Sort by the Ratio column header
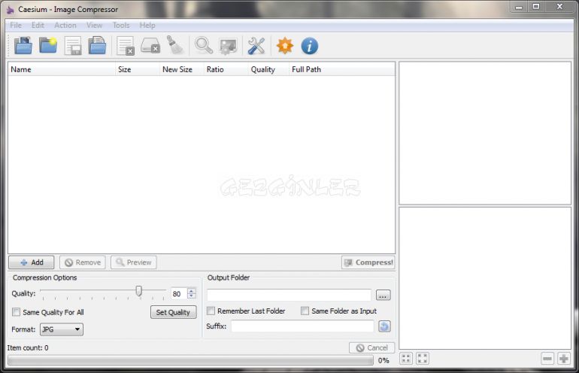The height and width of the screenshot is (373, 579). [226, 69]
